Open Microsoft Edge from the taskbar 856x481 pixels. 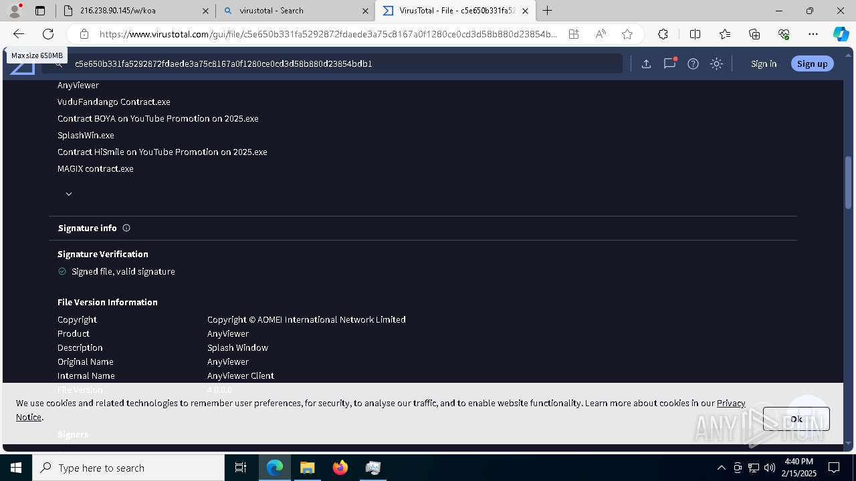pos(275,468)
